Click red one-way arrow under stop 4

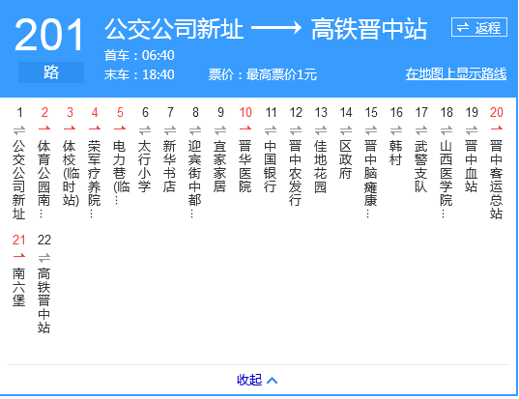click(95, 128)
